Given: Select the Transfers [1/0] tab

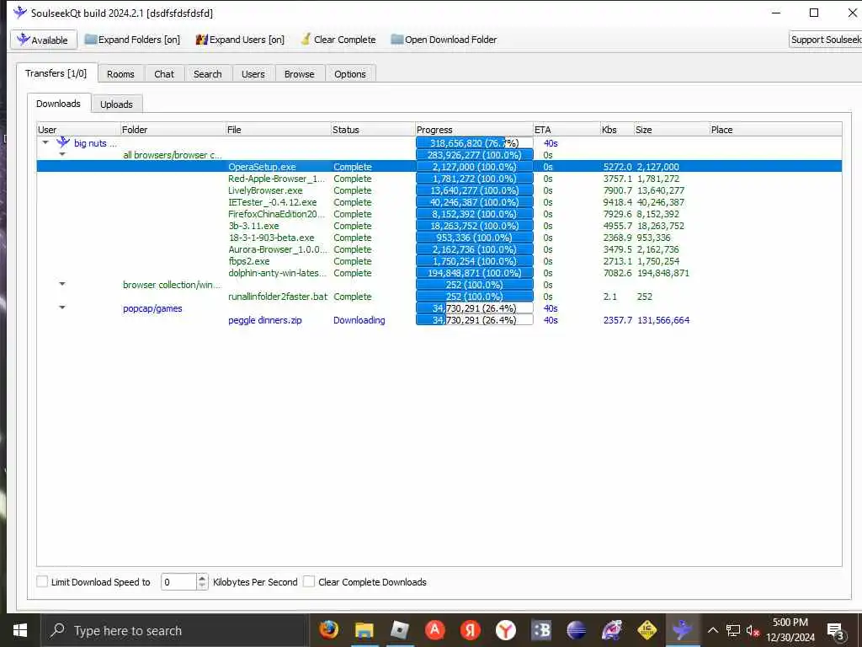Looking at the screenshot, I should [x=56, y=73].
